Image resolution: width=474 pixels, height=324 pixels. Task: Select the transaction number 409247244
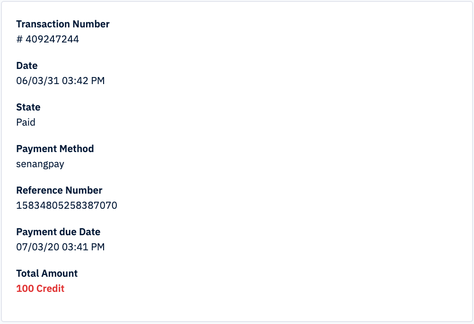tap(52, 39)
